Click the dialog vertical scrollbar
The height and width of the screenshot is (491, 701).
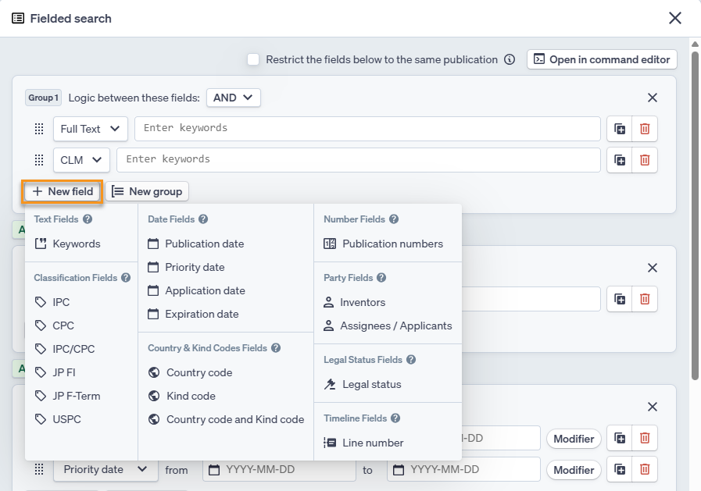[695, 216]
